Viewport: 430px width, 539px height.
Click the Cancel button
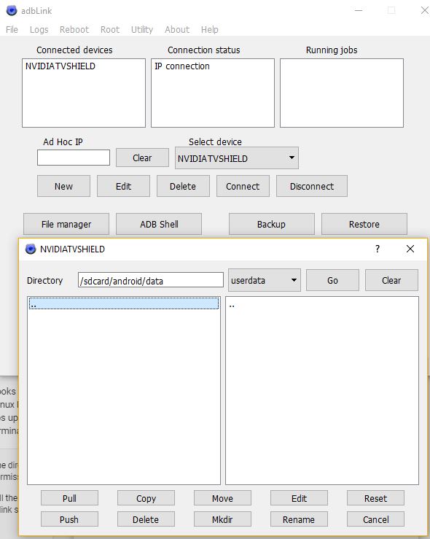click(376, 519)
